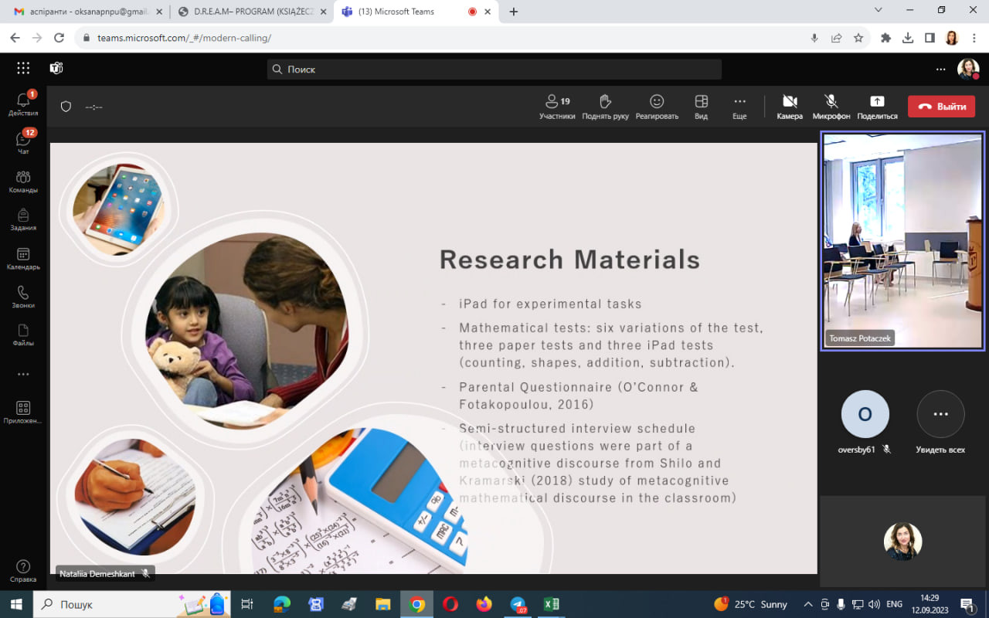Viewport: 989px width, 618px height.
Task: Click the browser address bar URL
Action: 184,38
